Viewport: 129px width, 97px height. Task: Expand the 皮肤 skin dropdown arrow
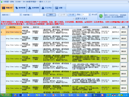point(65,8)
